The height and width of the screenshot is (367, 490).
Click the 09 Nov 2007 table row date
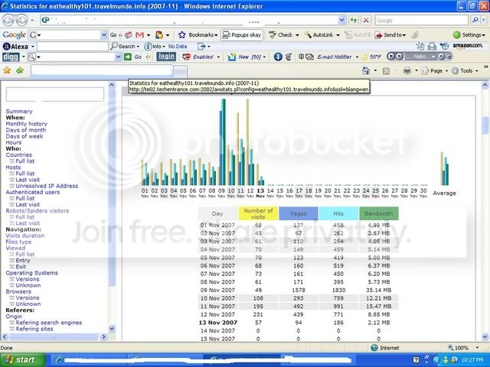click(217, 291)
